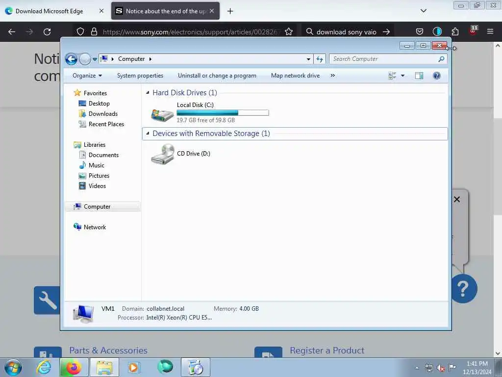Click System properties in the toolbar
The height and width of the screenshot is (377, 502).
pyautogui.click(x=140, y=76)
